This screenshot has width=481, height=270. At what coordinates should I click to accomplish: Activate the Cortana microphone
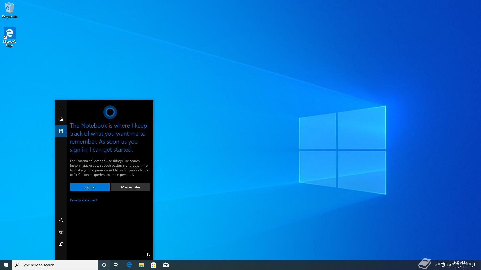coord(148,255)
